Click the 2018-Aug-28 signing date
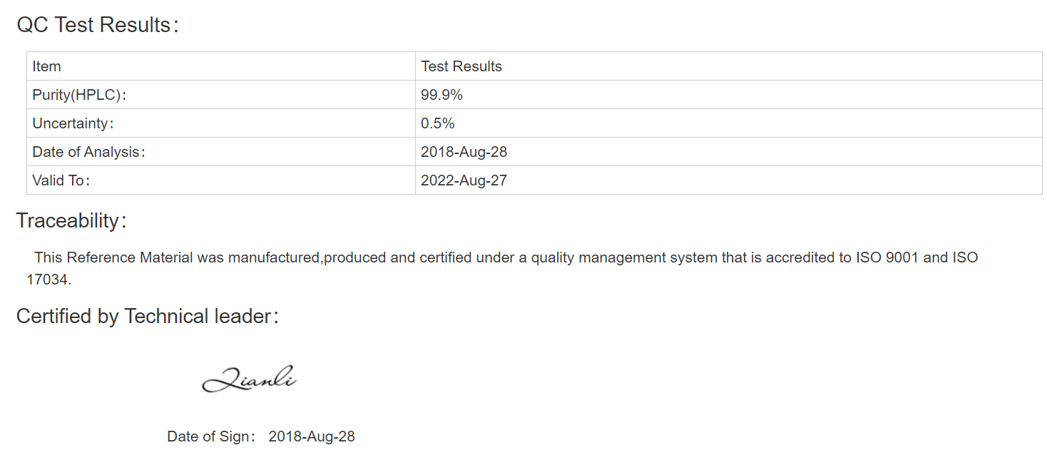 coord(312,436)
